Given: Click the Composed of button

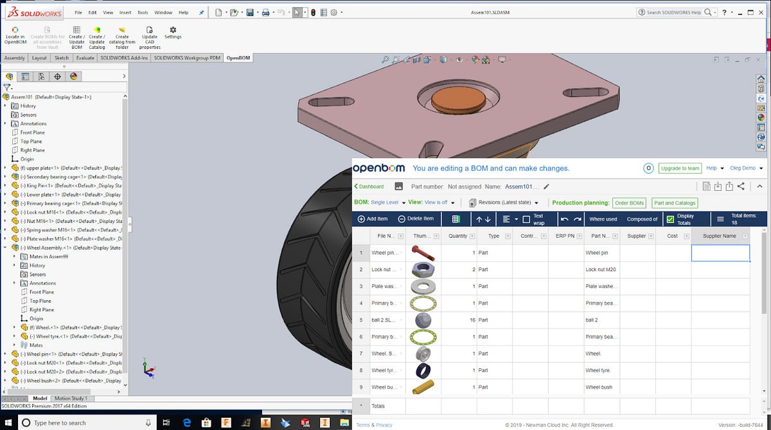Looking at the screenshot, I should [x=642, y=219].
